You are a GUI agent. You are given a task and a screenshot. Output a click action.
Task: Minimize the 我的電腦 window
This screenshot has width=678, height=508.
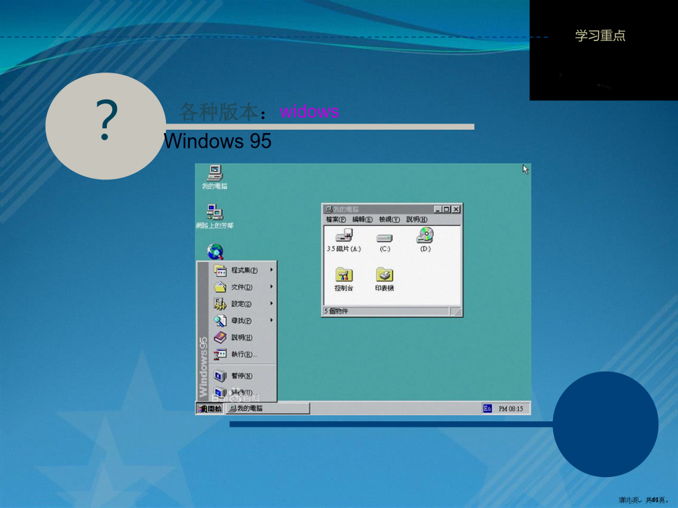pos(438,209)
